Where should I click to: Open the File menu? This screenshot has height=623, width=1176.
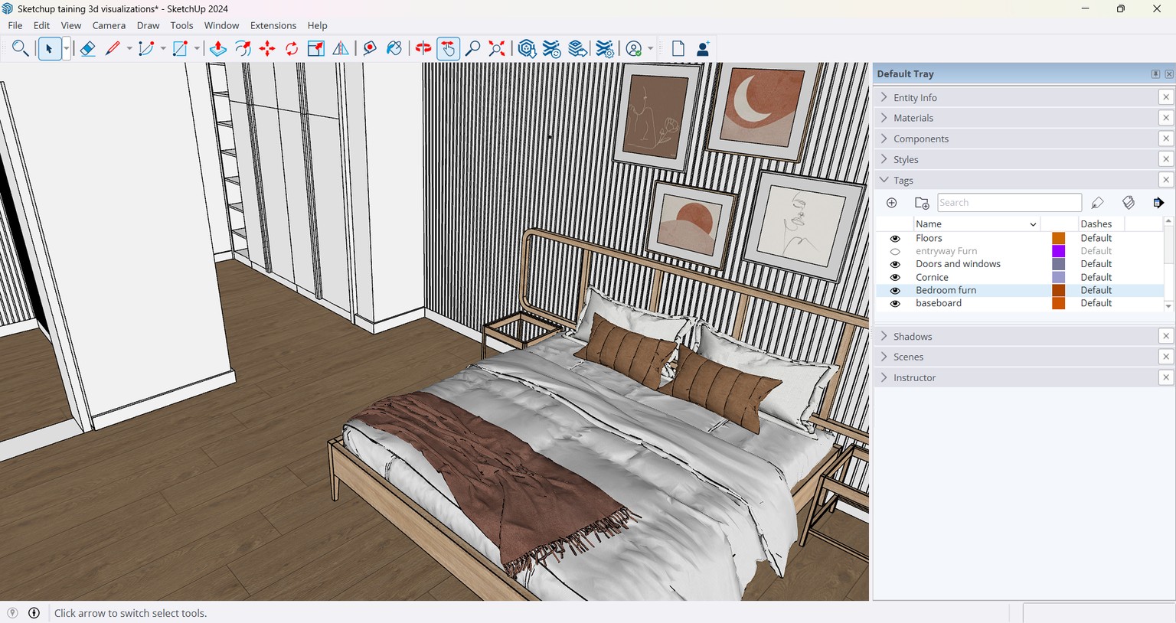coord(15,25)
